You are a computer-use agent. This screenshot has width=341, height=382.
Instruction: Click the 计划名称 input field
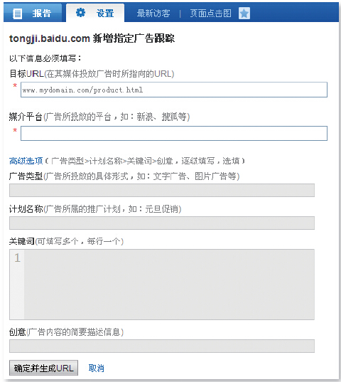pyautogui.click(x=162, y=223)
